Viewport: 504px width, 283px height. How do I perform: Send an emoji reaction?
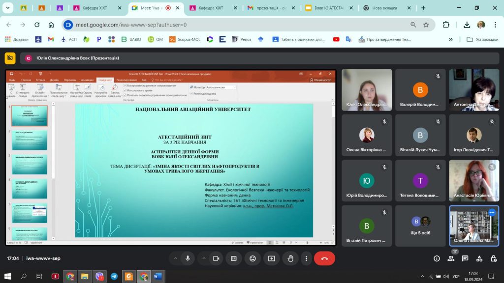(253, 258)
